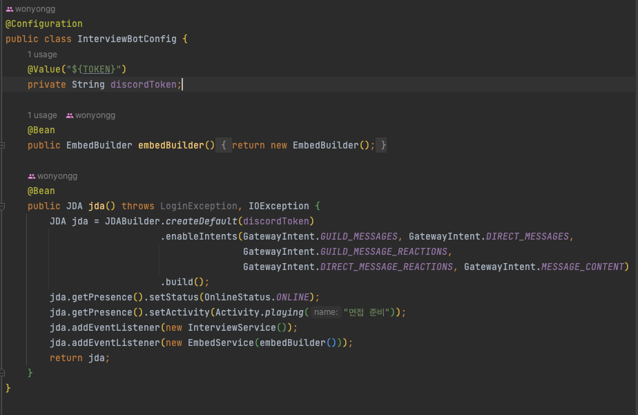Image resolution: width=638 pixels, height=415 pixels.
Task: Click the DIRECT_MESSAGE_REACTIONS constant
Action: [x=387, y=267]
